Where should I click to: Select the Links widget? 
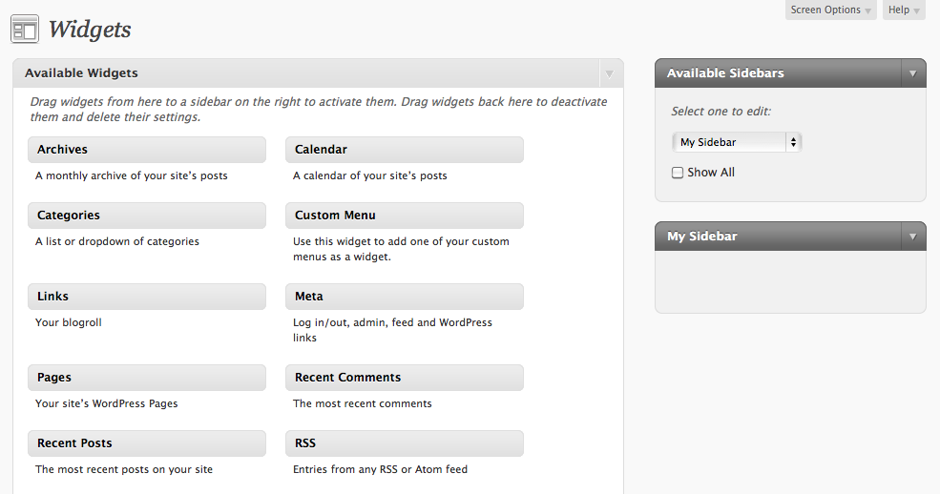click(x=147, y=297)
